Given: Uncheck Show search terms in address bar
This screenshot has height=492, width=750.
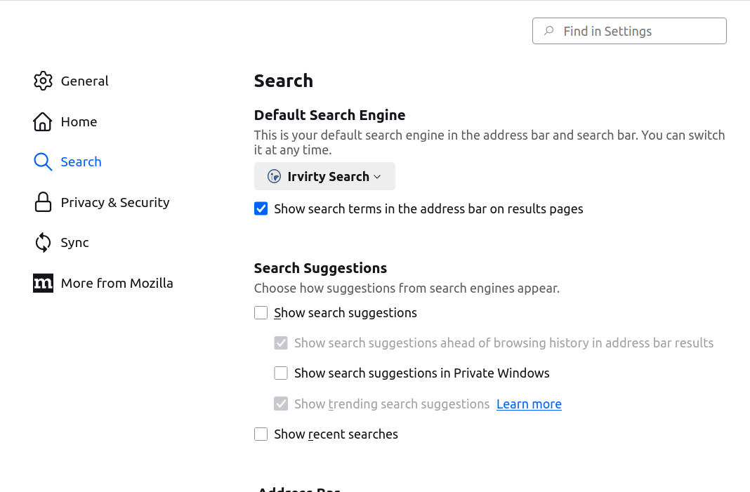Looking at the screenshot, I should 261,208.
